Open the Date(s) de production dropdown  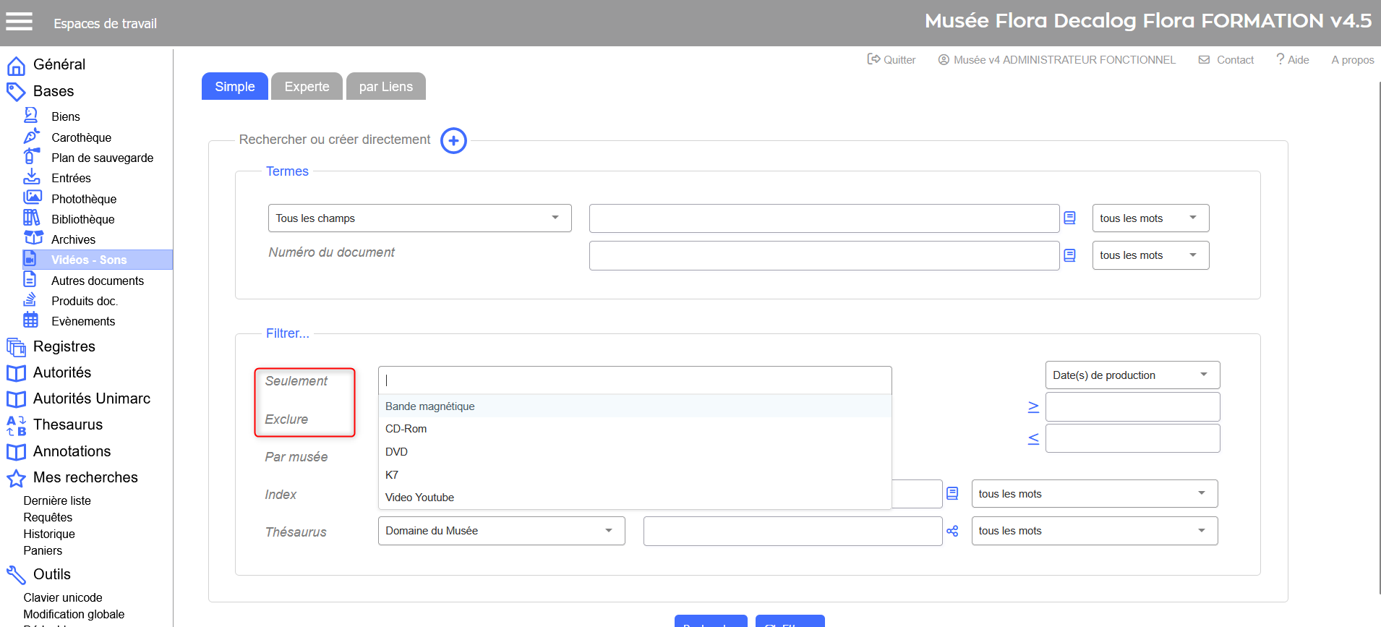tap(1132, 375)
